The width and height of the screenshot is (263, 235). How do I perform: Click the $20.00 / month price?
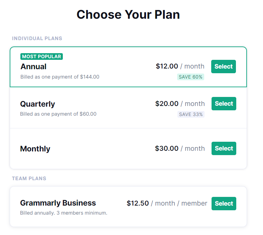pyautogui.click(x=180, y=104)
